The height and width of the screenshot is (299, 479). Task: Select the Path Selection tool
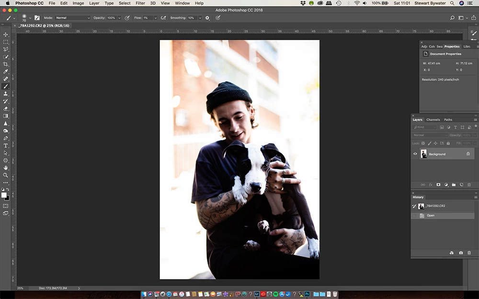pyautogui.click(x=5, y=153)
